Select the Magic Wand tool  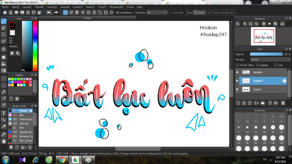(3, 92)
